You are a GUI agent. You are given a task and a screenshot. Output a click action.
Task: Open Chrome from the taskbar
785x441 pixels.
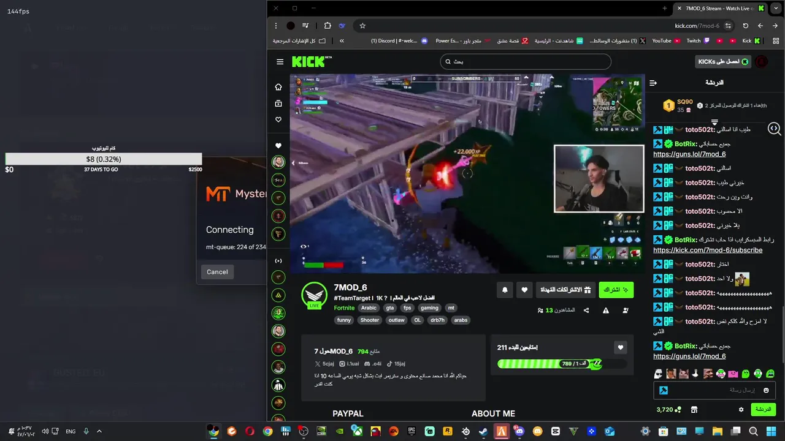tap(267, 431)
